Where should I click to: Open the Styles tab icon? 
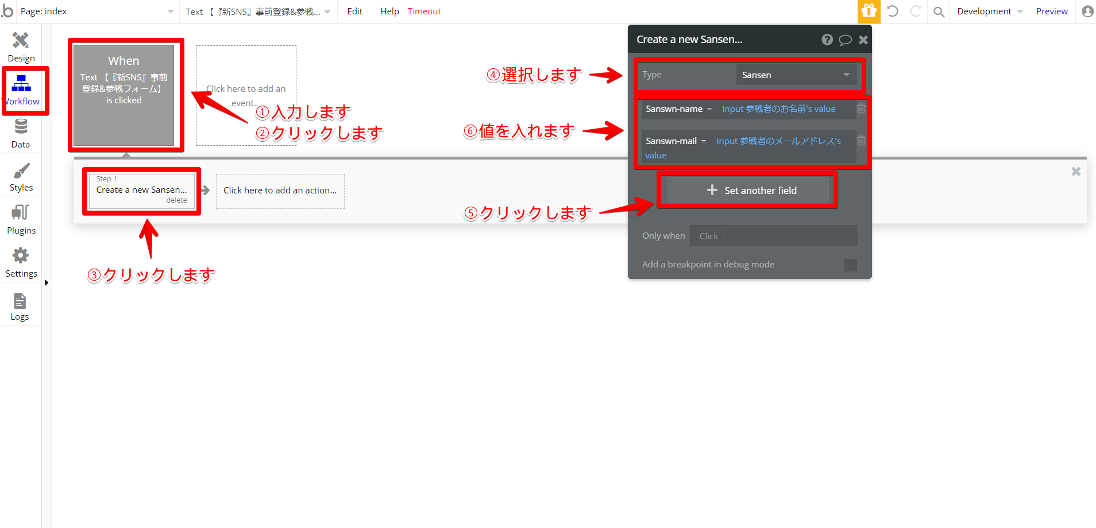pyautogui.click(x=21, y=170)
